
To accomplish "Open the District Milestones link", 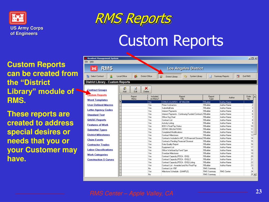I will pyautogui.click(x=99, y=135).
